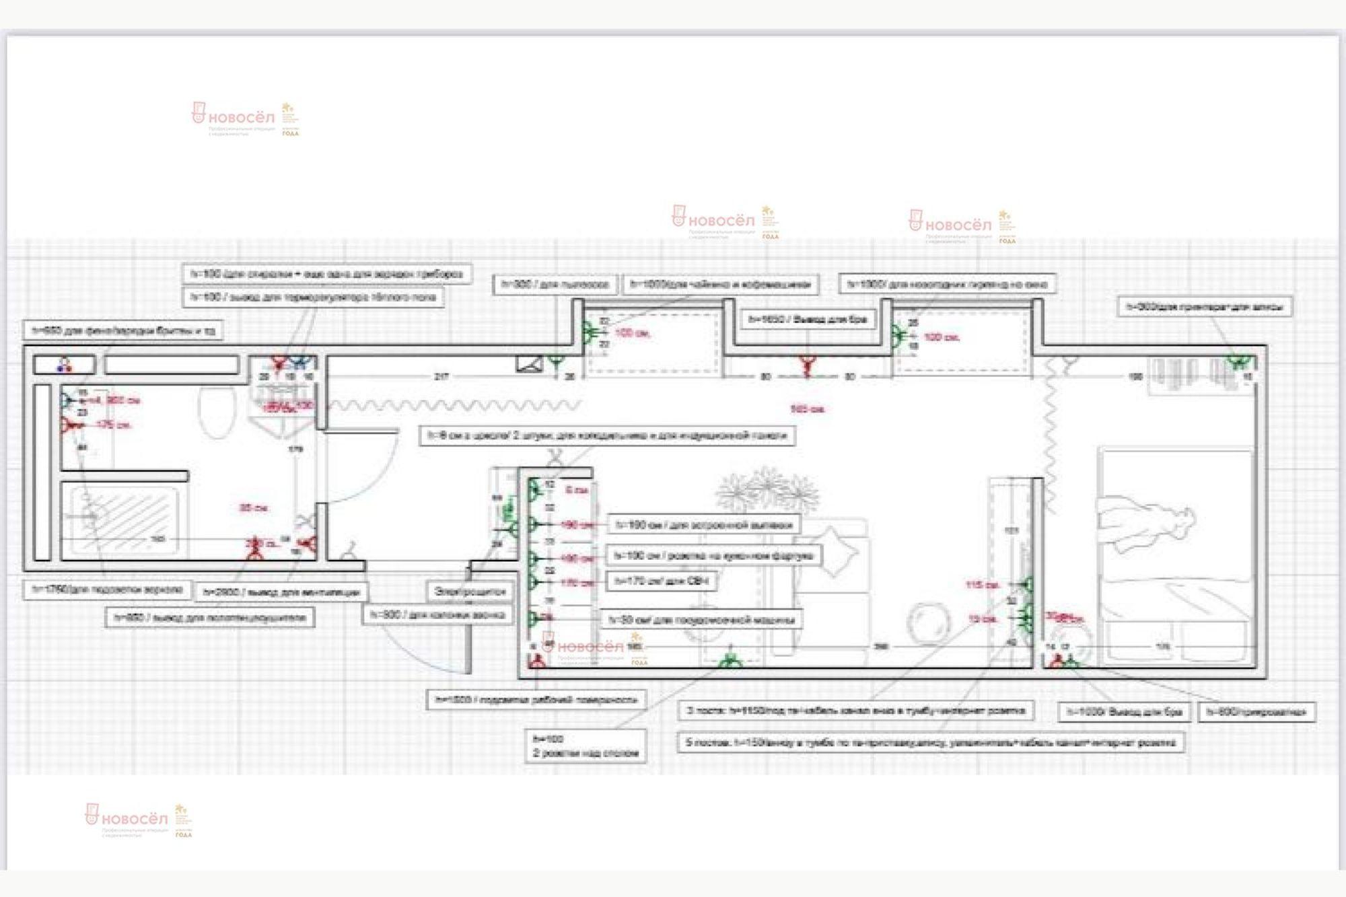The width and height of the screenshot is (1346, 897).
Task: Select the red '175 см.' bathroom dimension
Action: pos(114,425)
